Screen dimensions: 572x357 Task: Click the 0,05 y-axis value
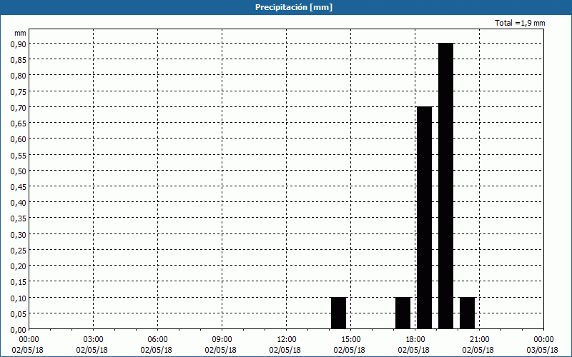pos(19,314)
